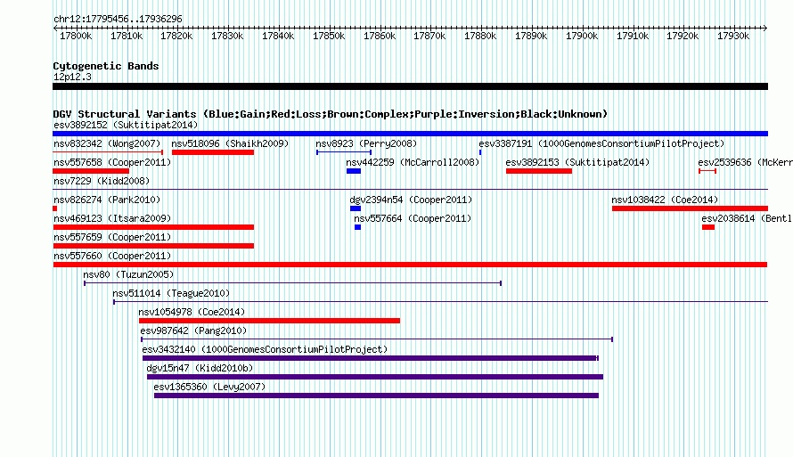793x457 pixels.
Task: Click the 17900k ruler position
Action: (x=582, y=36)
